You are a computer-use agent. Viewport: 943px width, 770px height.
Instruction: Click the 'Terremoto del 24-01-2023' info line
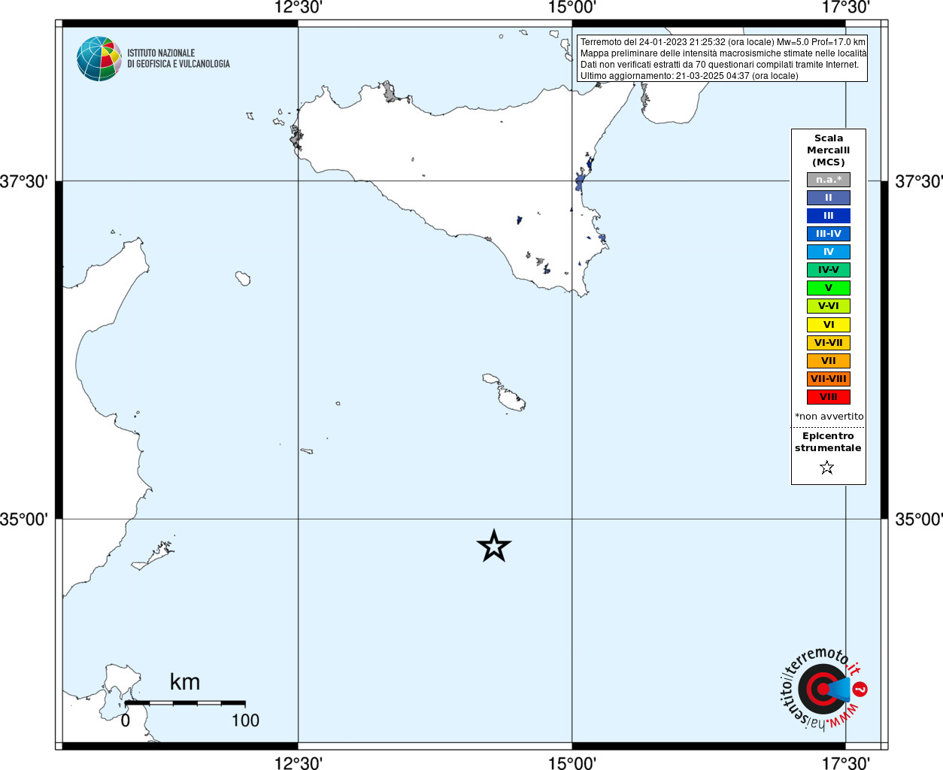[x=723, y=42]
